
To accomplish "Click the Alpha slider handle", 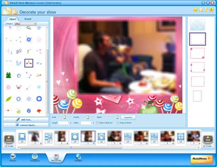I will pyautogui.click(x=117, y=117).
